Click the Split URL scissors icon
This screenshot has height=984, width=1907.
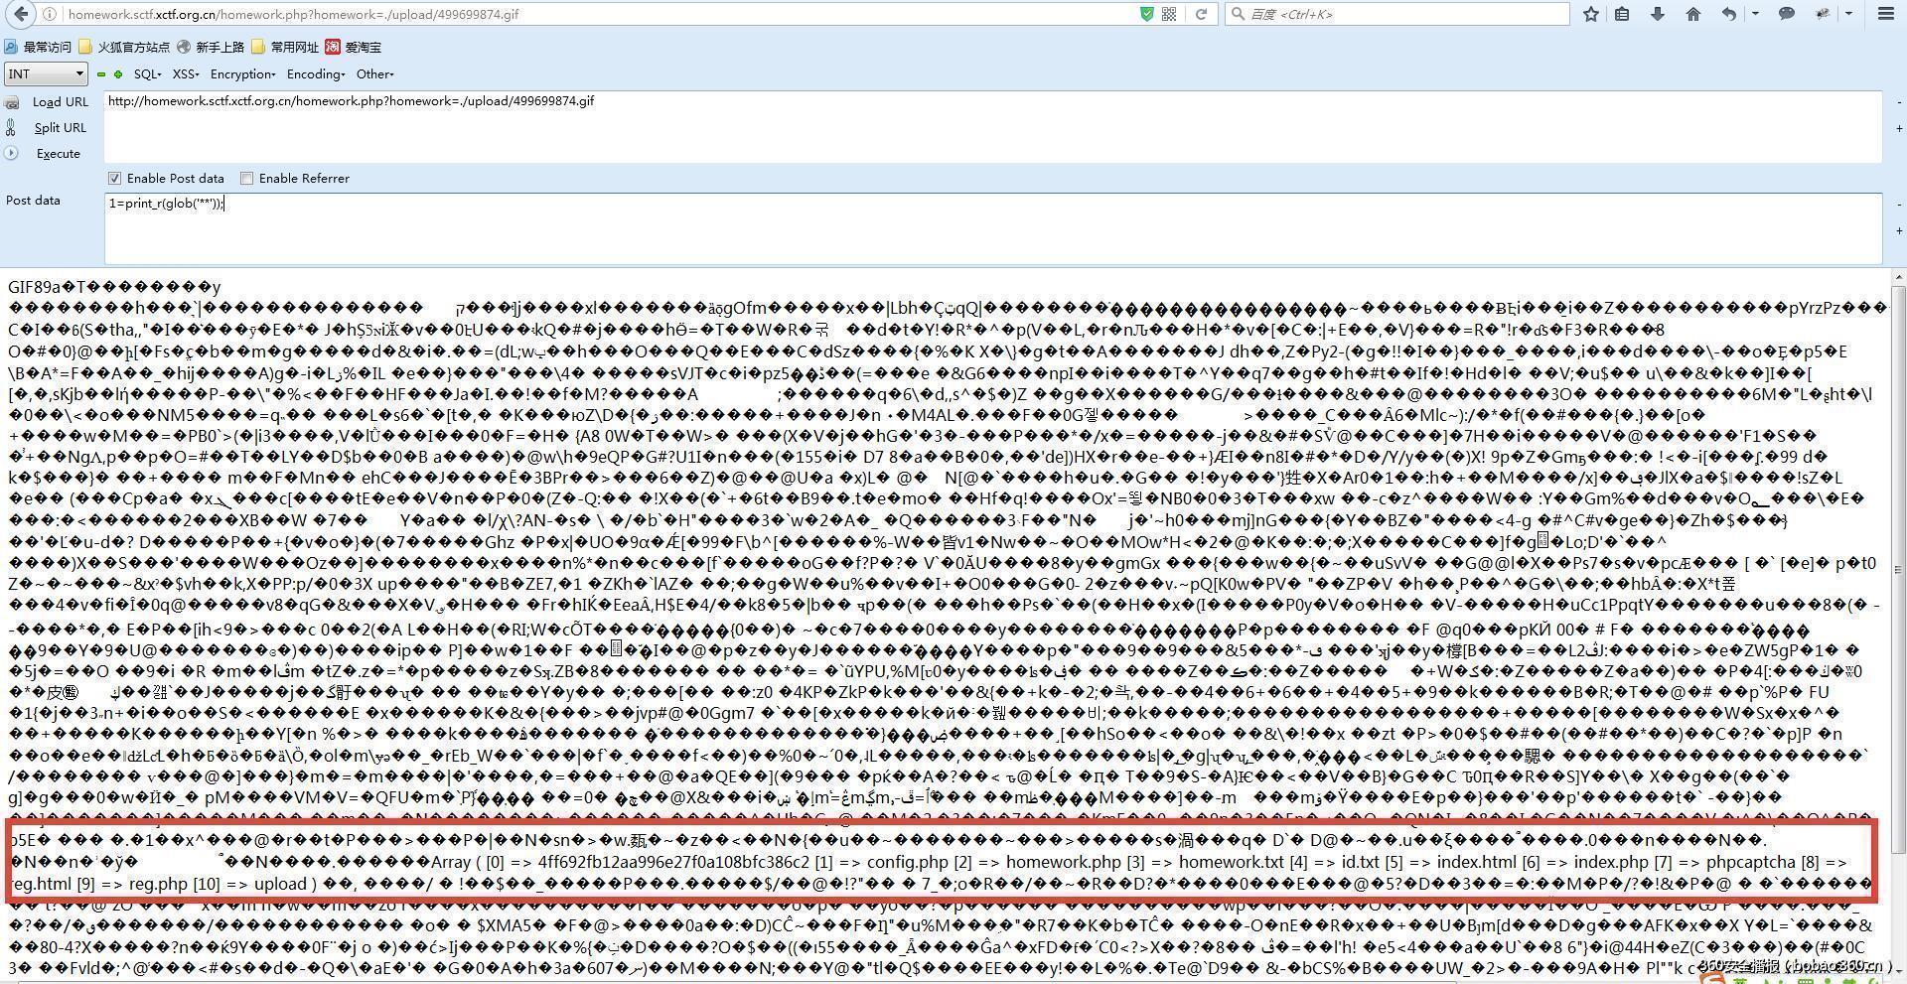pyautogui.click(x=11, y=127)
